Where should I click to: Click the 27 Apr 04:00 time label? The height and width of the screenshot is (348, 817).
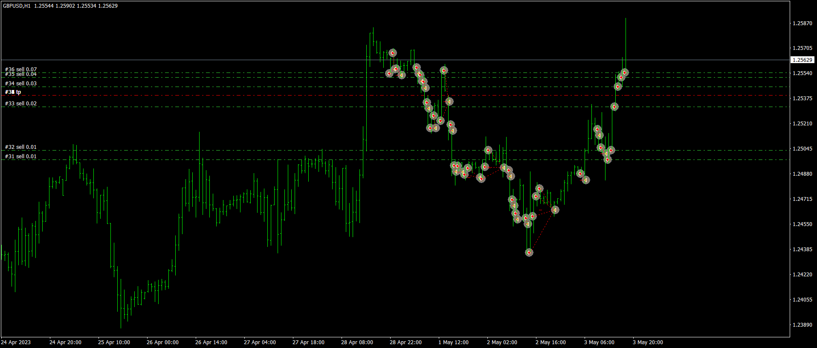point(260,342)
